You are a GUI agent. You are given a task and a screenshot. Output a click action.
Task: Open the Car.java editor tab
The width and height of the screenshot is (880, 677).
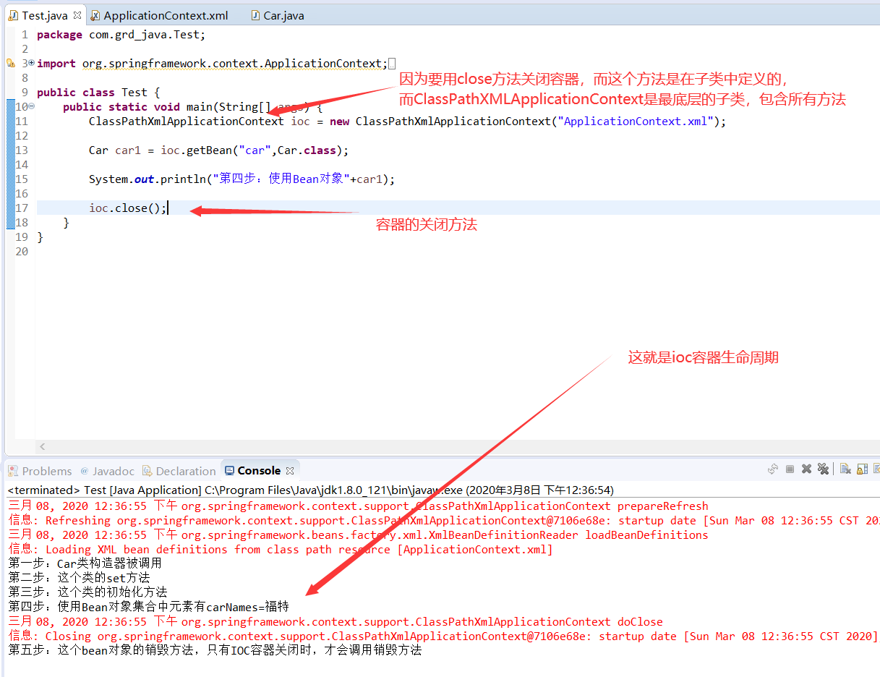[x=277, y=15]
